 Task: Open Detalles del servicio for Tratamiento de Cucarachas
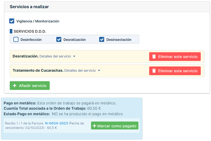coord(80,71)
